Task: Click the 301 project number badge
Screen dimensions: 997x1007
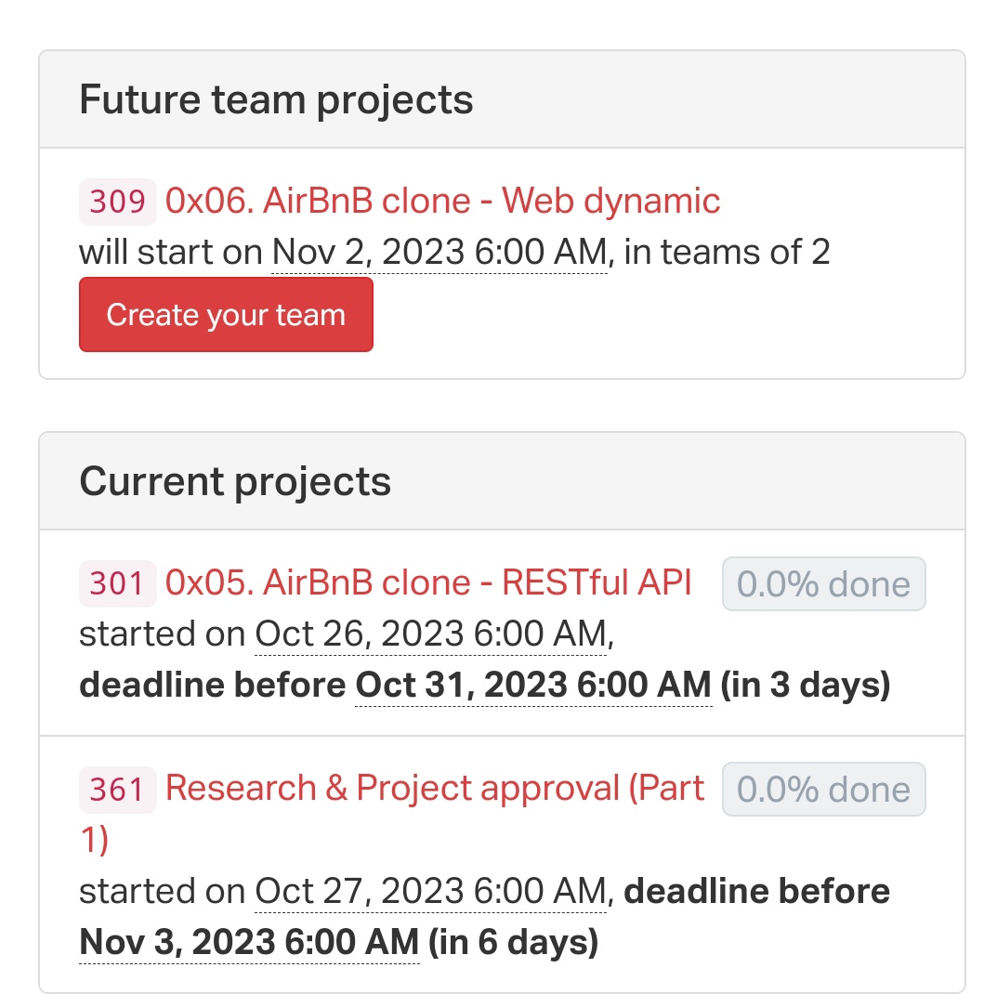Action: tap(118, 583)
